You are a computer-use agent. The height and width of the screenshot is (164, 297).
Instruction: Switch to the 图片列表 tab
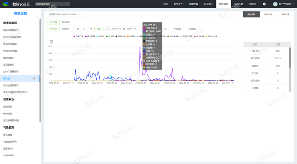(268, 14)
